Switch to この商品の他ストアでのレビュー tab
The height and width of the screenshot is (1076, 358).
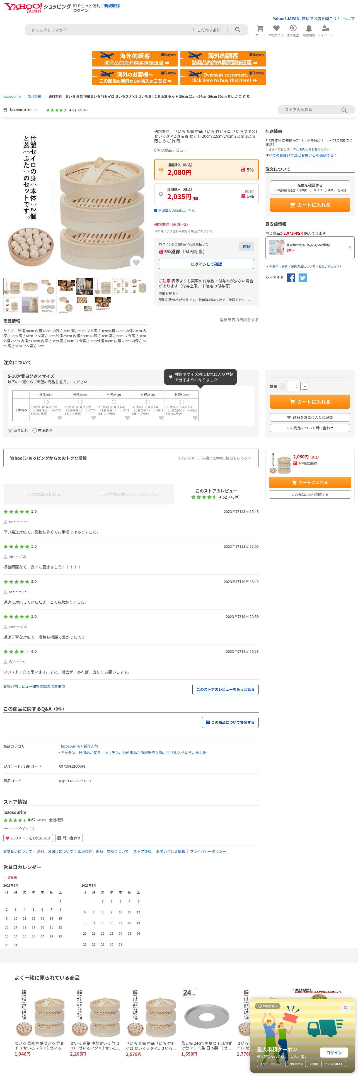[x=131, y=494]
